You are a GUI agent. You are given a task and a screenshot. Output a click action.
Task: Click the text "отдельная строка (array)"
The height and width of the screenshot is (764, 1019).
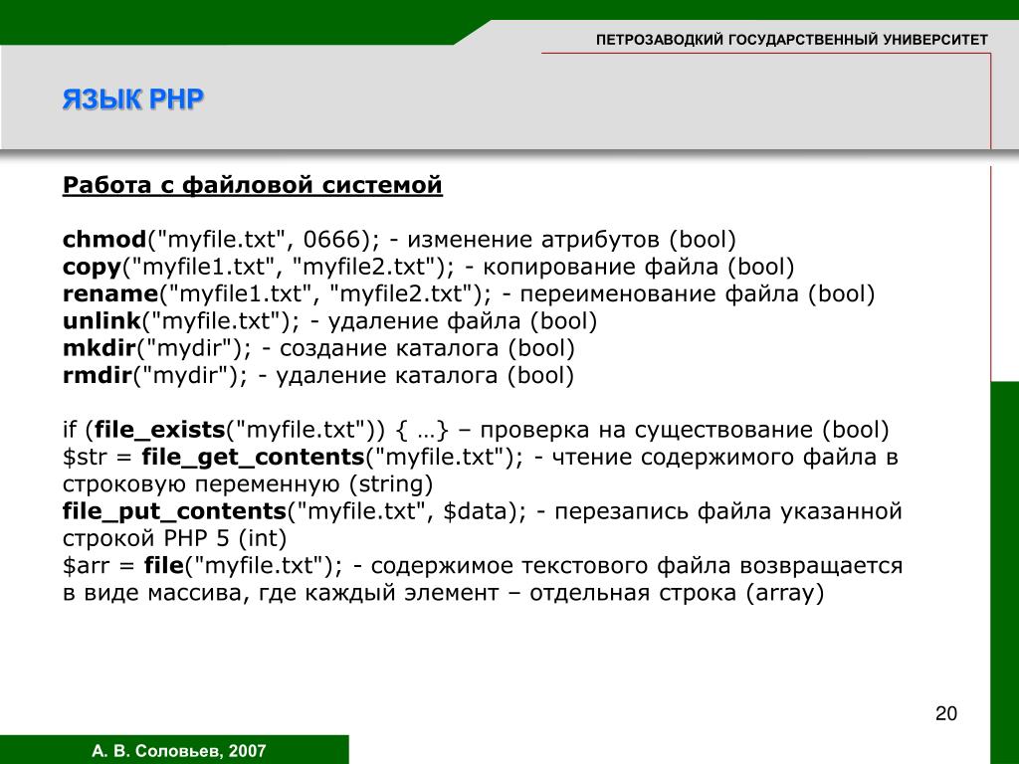(x=677, y=593)
